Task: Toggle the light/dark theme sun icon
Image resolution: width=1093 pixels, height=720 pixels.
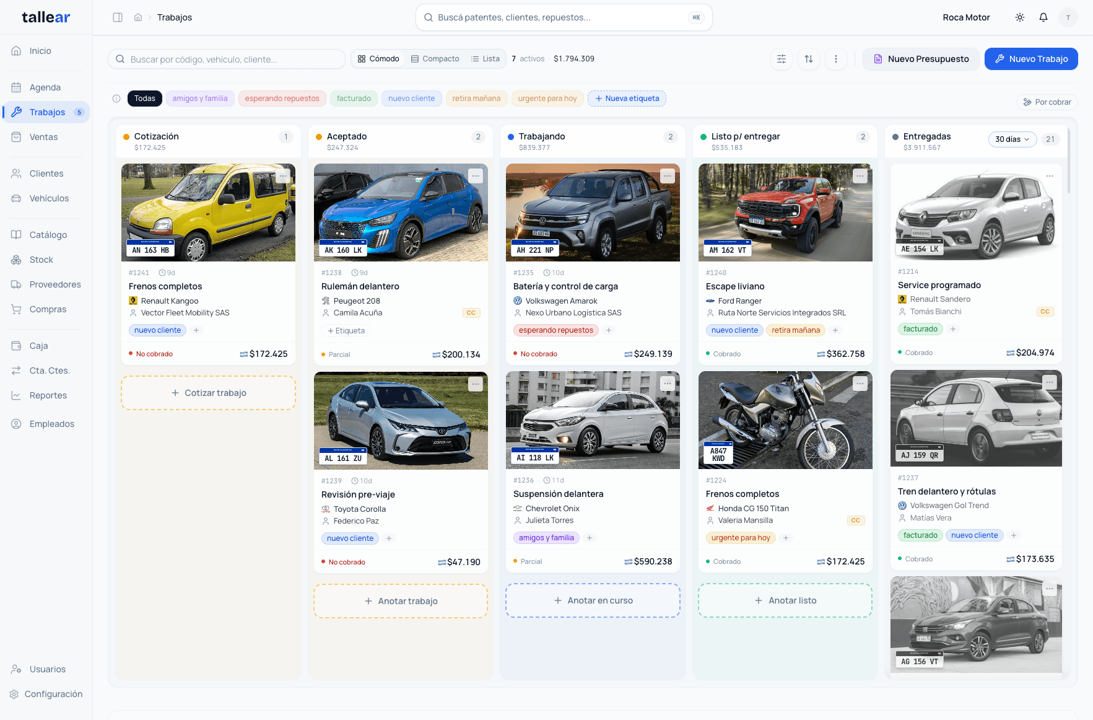Action: click(x=1020, y=17)
